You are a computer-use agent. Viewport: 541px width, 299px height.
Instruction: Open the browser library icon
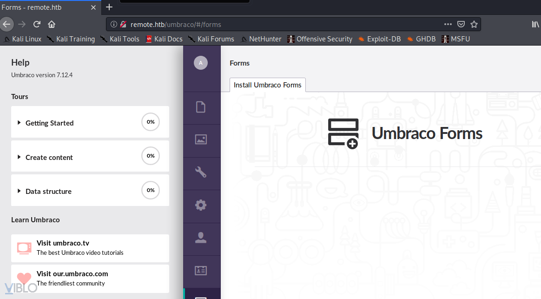pos(535,24)
